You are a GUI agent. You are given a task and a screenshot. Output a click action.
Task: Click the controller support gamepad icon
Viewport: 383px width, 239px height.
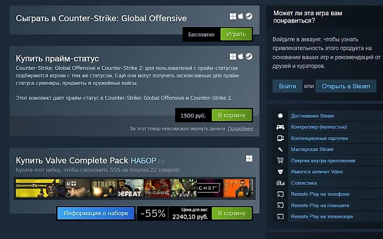(x=280, y=127)
